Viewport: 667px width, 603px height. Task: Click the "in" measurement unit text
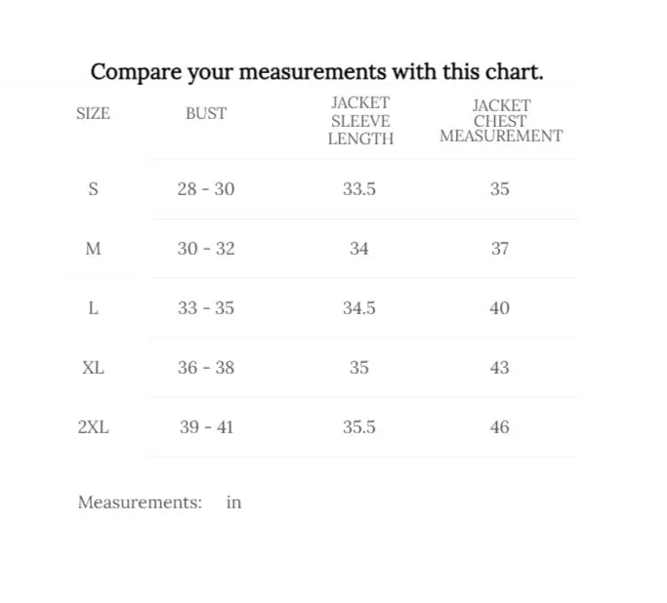(x=233, y=502)
